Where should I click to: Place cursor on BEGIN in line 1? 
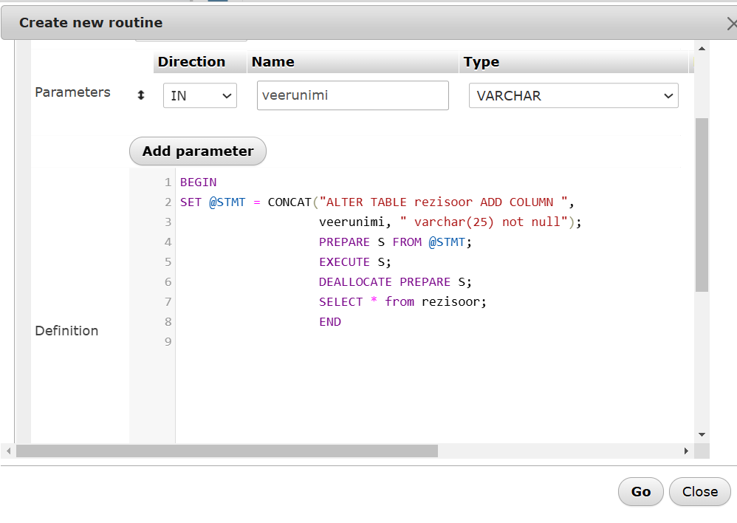pos(198,182)
